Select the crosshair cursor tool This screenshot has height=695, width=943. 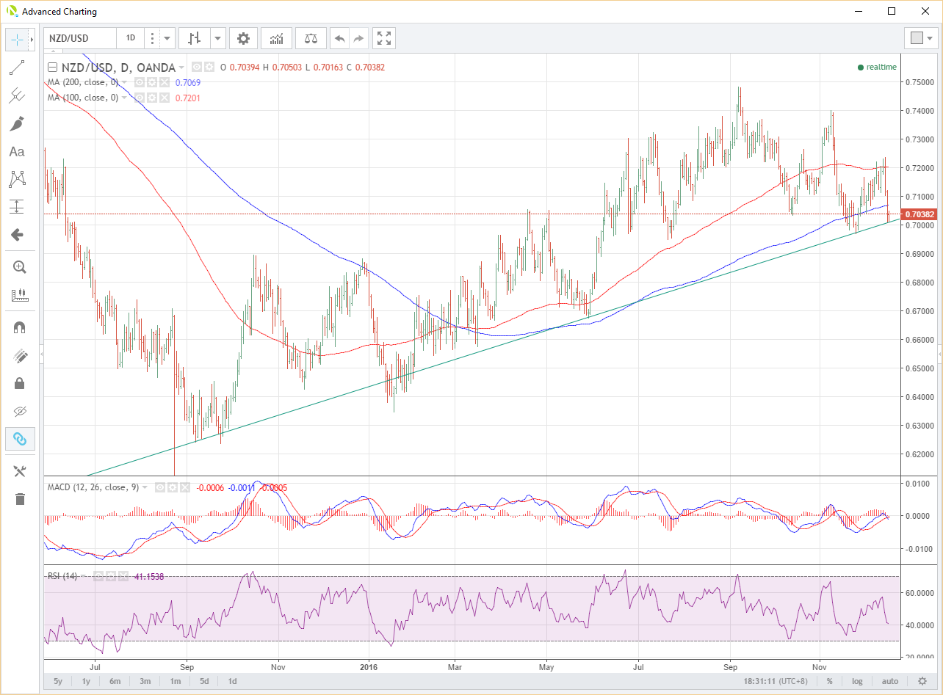pyautogui.click(x=16, y=39)
